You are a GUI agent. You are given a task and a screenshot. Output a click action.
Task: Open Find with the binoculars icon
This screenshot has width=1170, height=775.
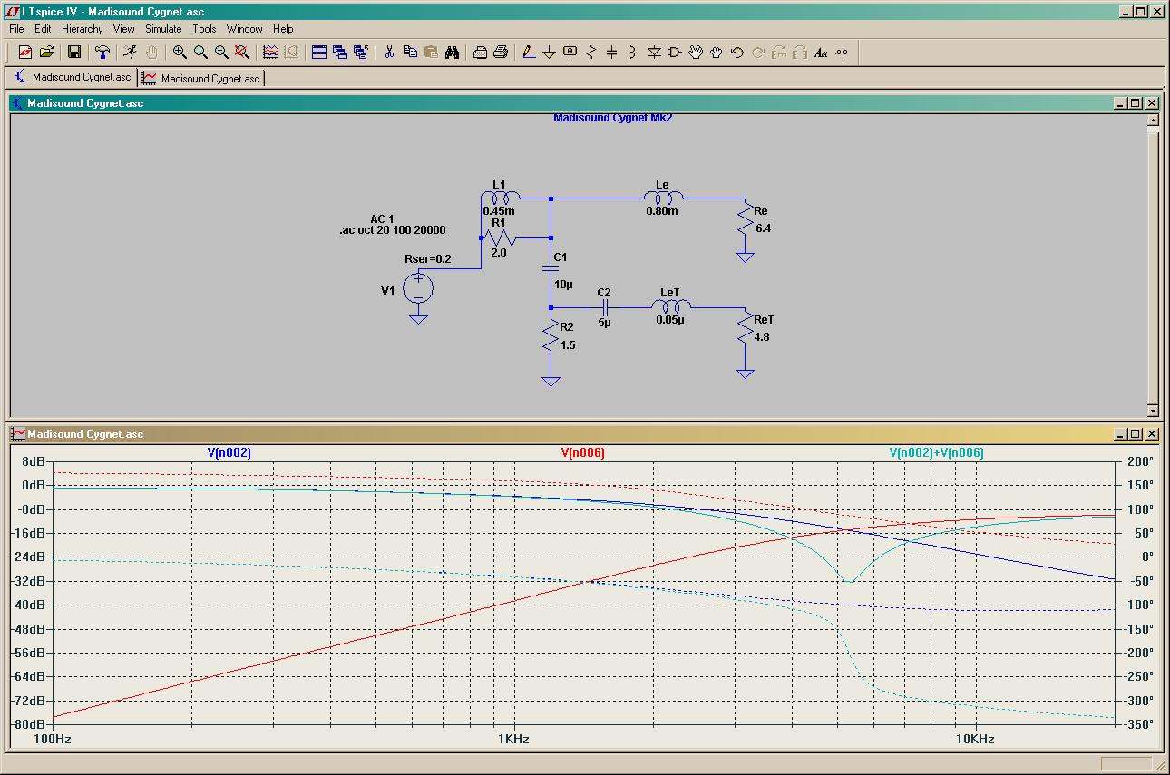tap(452, 53)
